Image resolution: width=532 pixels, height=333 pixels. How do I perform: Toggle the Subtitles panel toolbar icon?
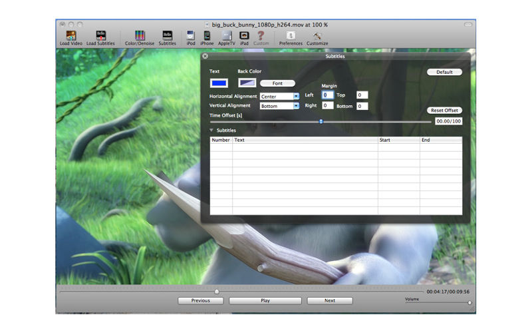(168, 38)
